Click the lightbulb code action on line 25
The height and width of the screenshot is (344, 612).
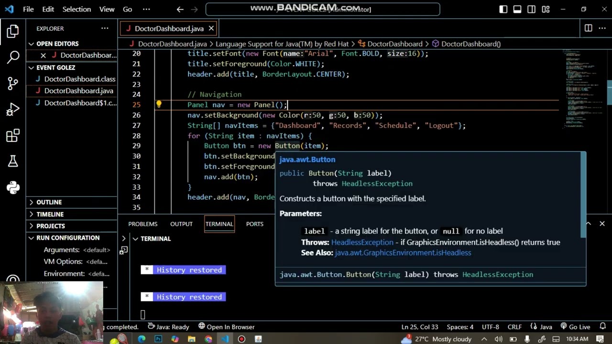(x=159, y=105)
